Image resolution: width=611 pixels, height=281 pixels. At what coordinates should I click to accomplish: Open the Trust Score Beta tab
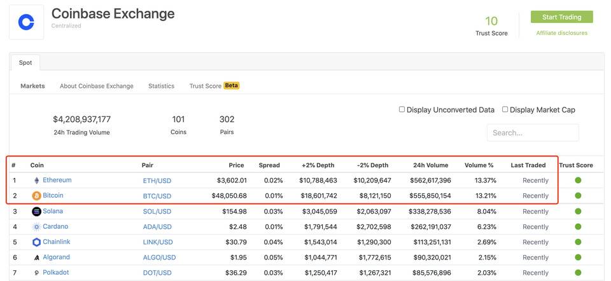[x=214, y=86]
